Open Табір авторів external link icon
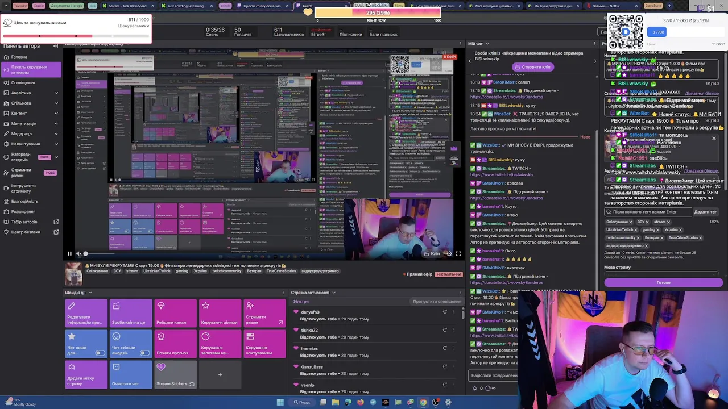This screenshot has height=409, width=728. pyautogui.click(x=56, y=222)
